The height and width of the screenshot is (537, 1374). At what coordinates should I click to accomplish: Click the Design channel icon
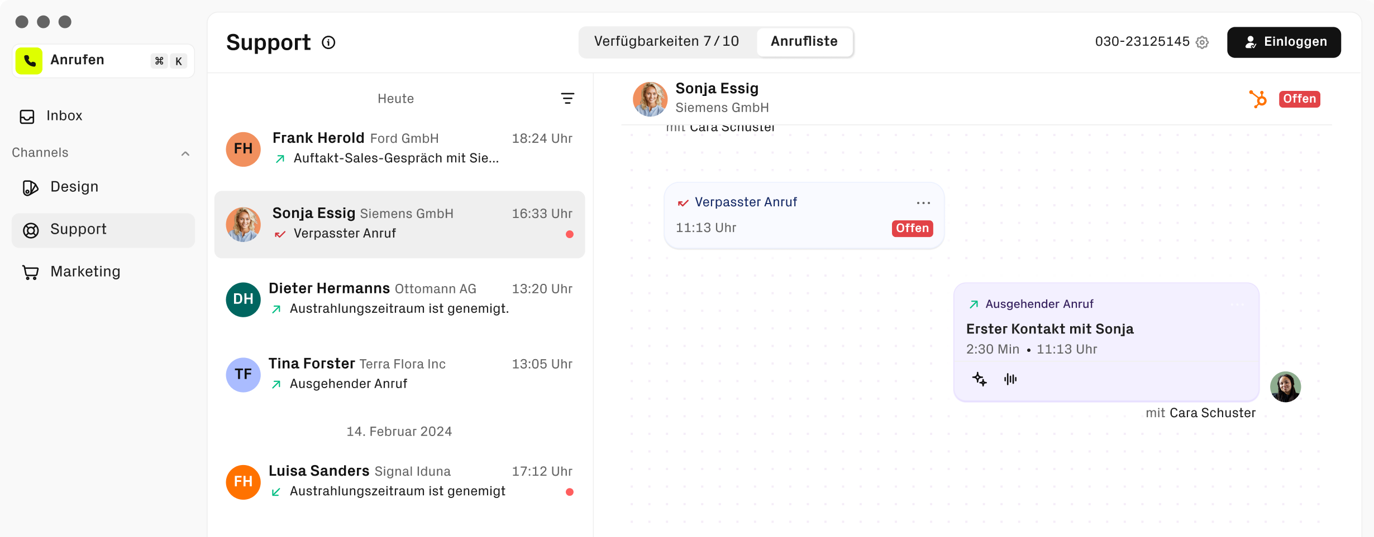30,187
